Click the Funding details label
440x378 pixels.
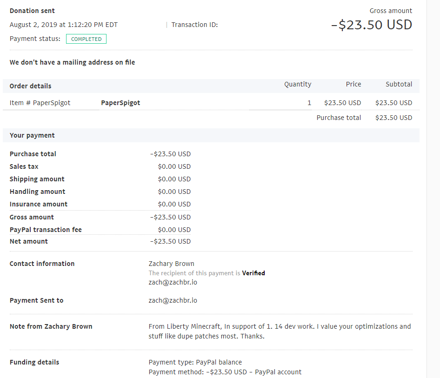pyautogui.click(x=34, y=362)
